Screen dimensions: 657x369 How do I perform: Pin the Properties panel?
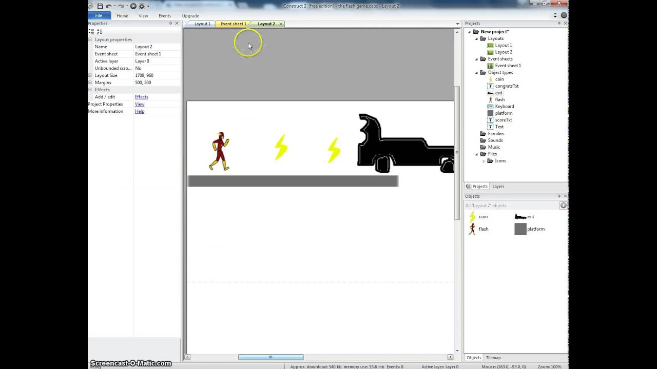170,24
